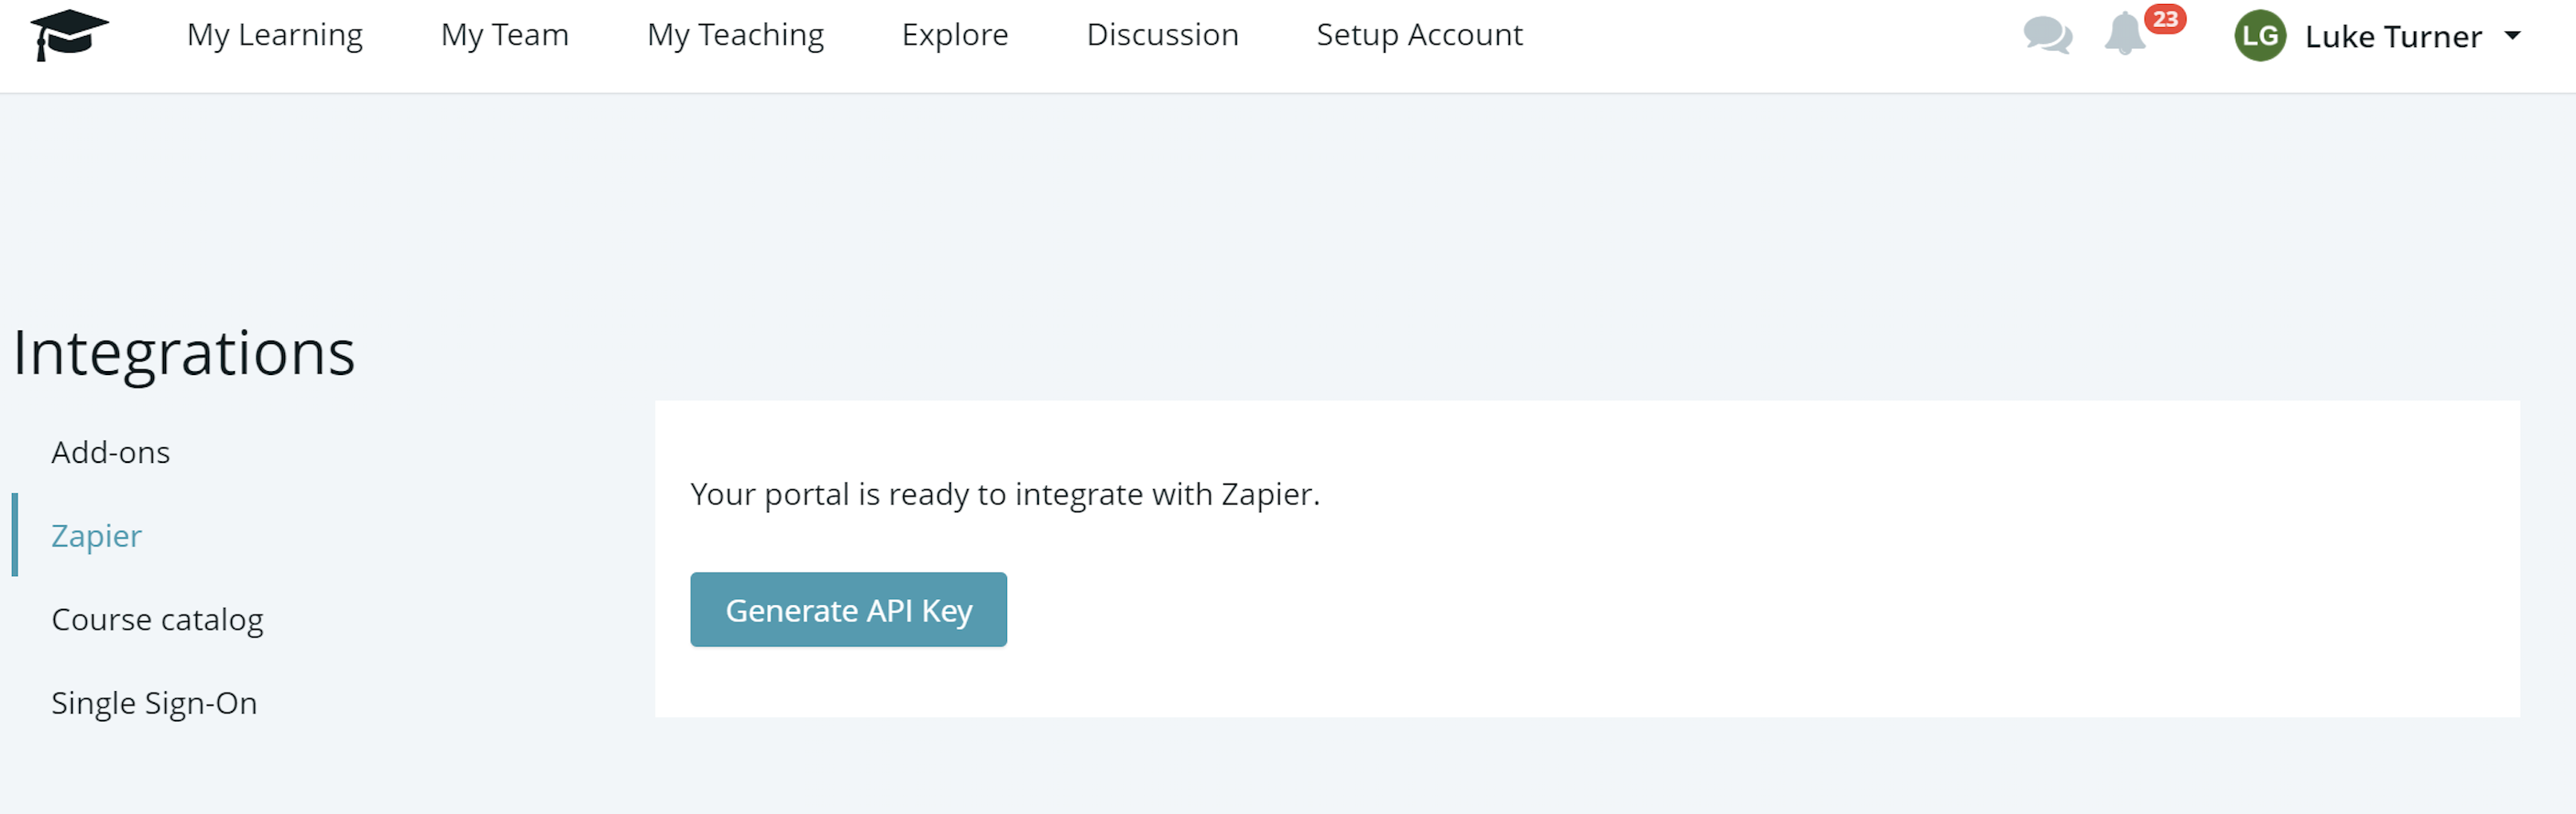Open the My Teaching section
Image resolution: width=2576 pixels, height=814 pixels.
(x=735, y=35)
